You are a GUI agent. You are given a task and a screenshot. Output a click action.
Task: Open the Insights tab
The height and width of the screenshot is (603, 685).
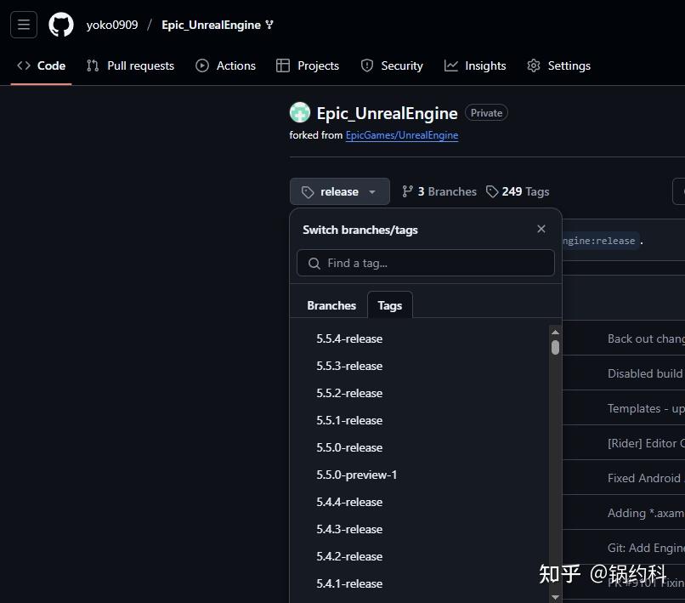[x=475, y=65]
